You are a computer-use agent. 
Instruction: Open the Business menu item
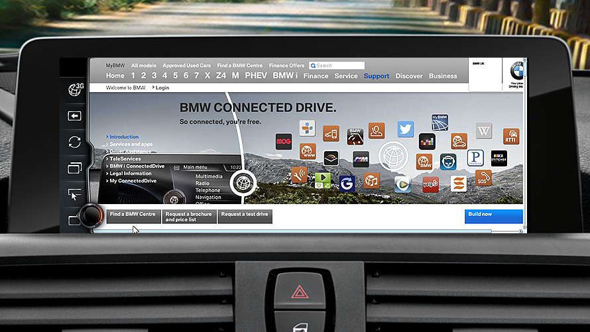tap(443, 76)
